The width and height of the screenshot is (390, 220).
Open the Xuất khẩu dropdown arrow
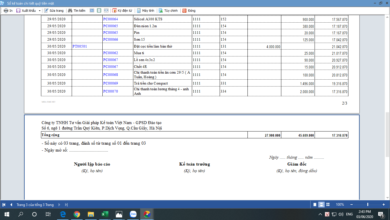point(40,11)
